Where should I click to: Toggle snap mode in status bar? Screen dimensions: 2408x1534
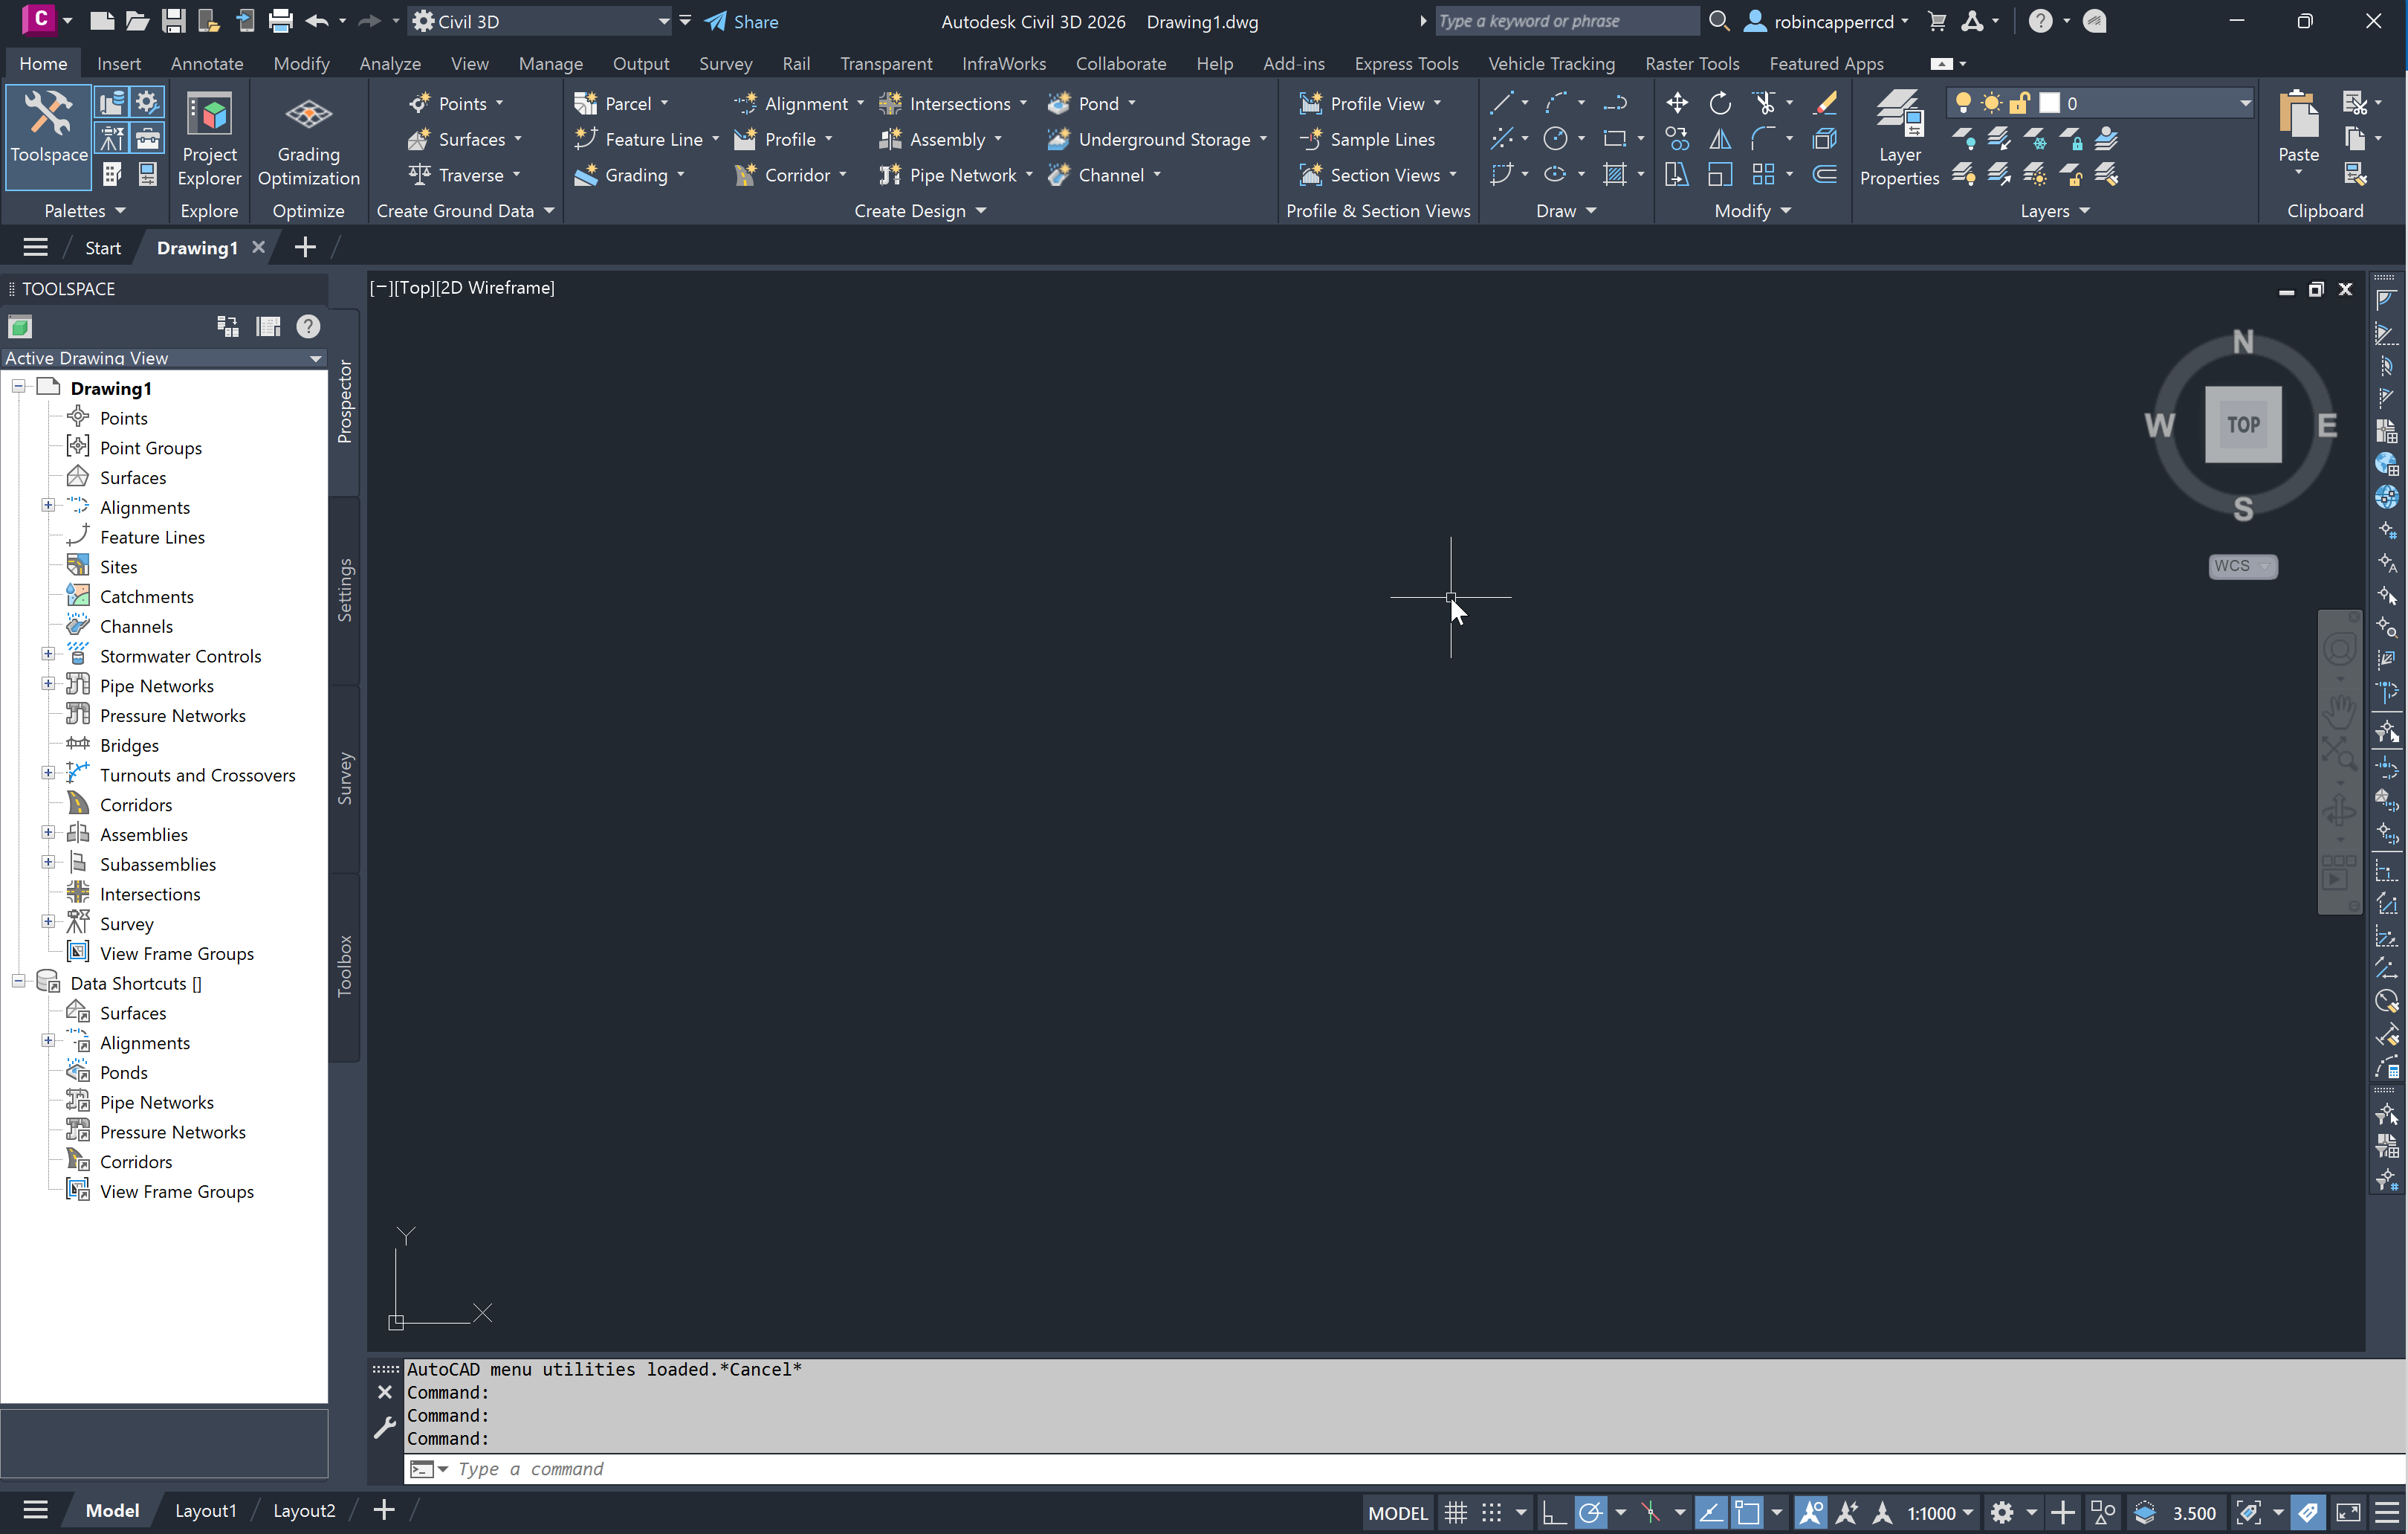(1491, 1512)
